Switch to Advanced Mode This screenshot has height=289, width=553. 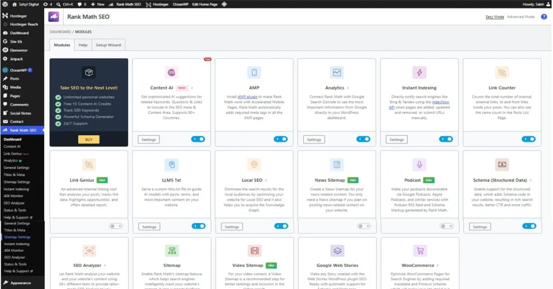(521, 17)
